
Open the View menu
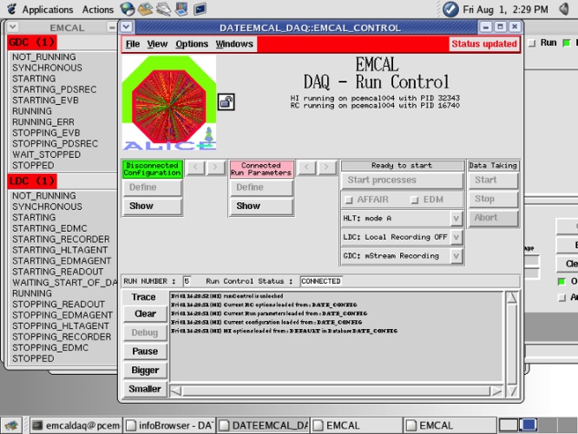tap(157, 44)
